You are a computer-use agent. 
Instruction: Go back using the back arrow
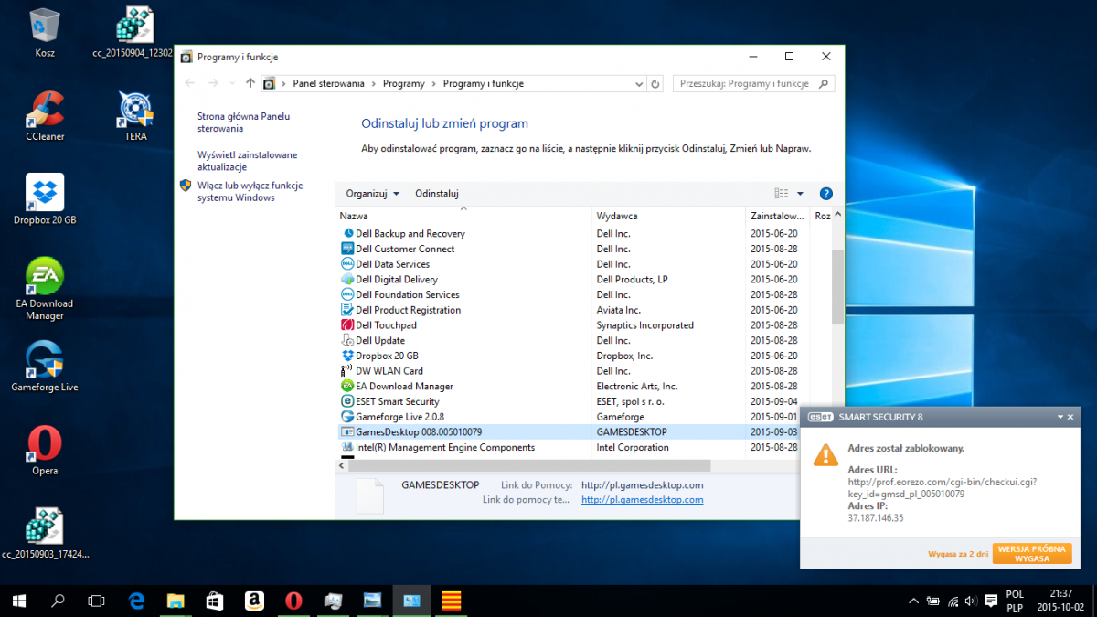click(190, 83)
